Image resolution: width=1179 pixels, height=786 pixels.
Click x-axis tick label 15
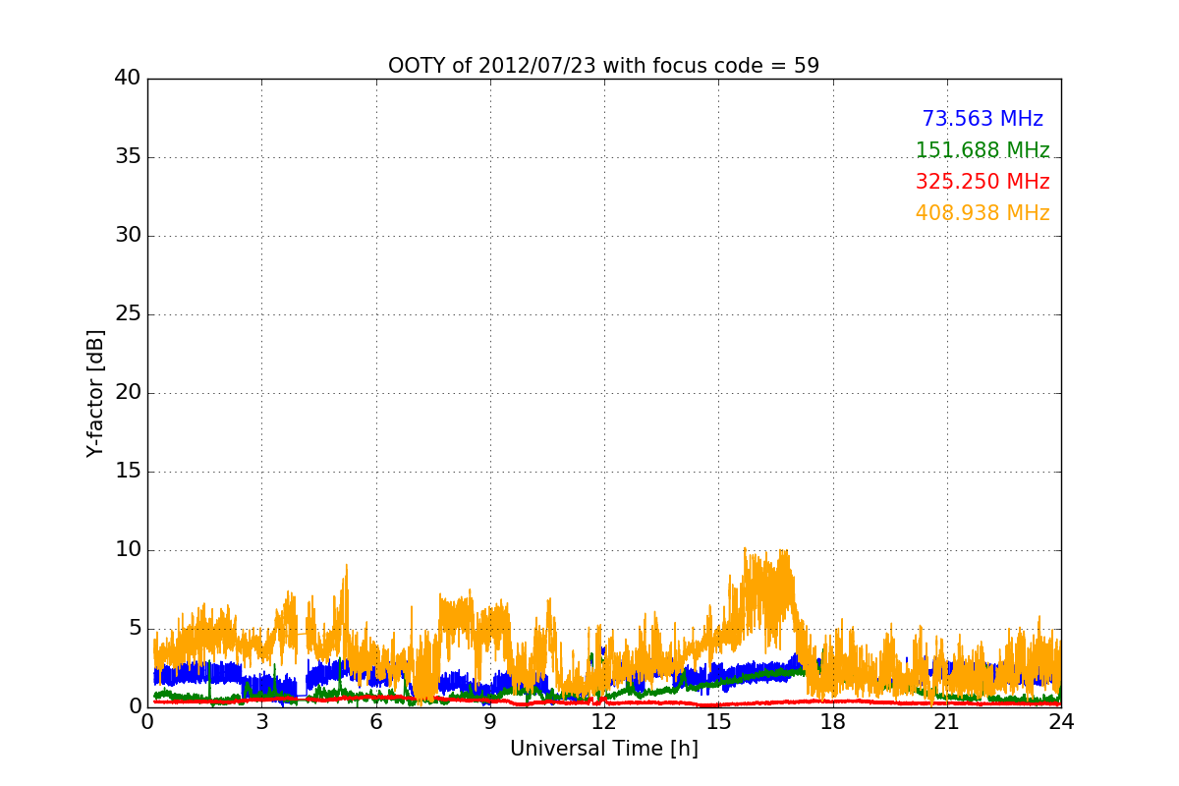(x=718, y=721)
